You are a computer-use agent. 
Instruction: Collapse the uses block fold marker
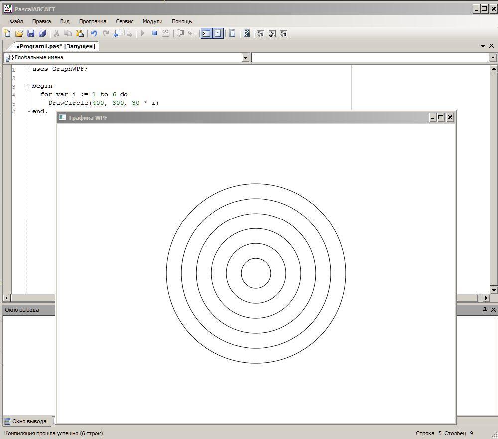click(x=28, y=69)
